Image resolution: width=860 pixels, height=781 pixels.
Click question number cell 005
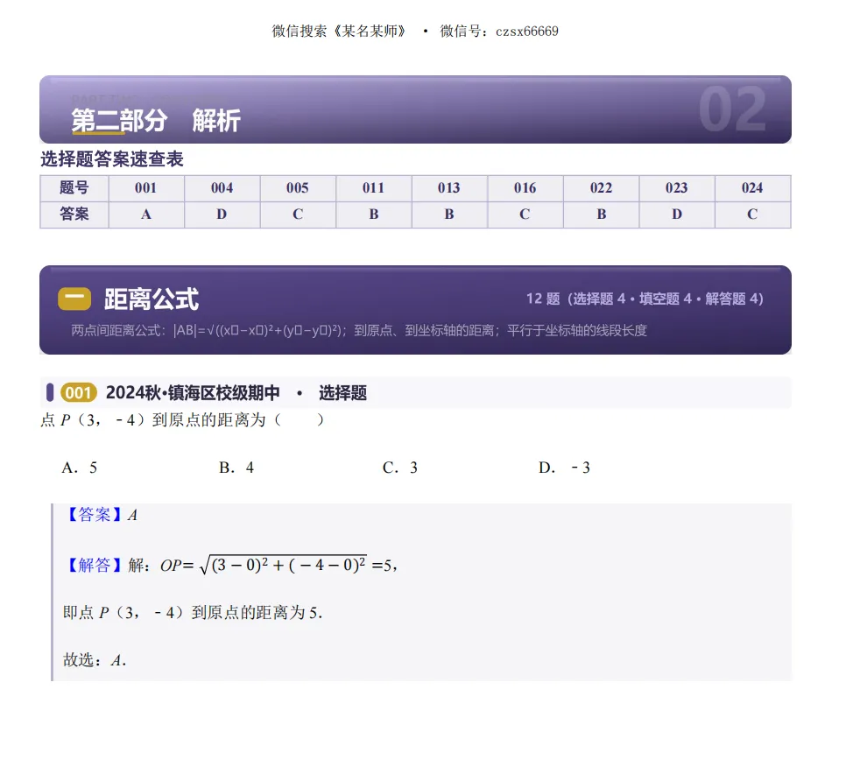click(x=297, y=188)
